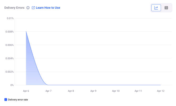Select the Apr 10 axis label
The image size is (176, 106).
[x=116, y=91]
